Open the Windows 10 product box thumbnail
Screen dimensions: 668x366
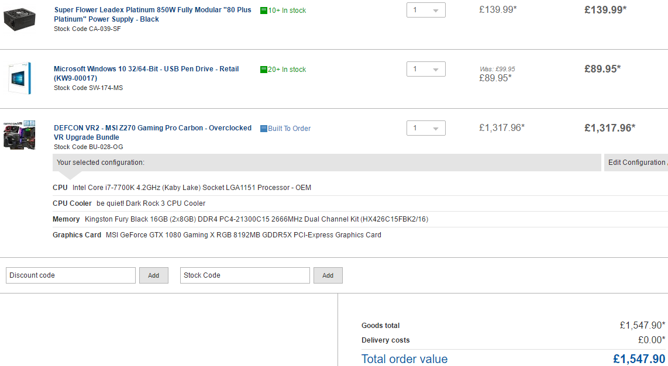pos(20,78)
